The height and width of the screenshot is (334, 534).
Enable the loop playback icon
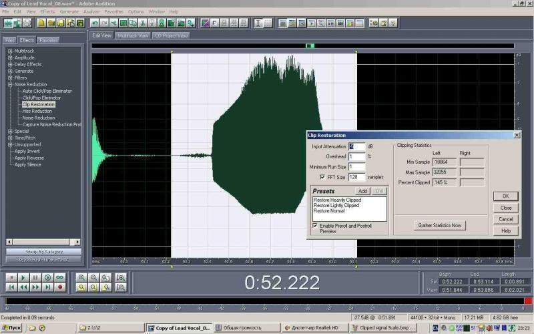(x=60, y=277)
